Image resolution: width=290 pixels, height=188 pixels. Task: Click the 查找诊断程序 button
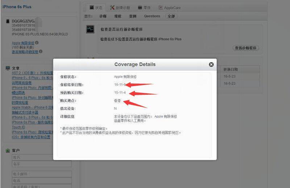click(x=245, y=48)
